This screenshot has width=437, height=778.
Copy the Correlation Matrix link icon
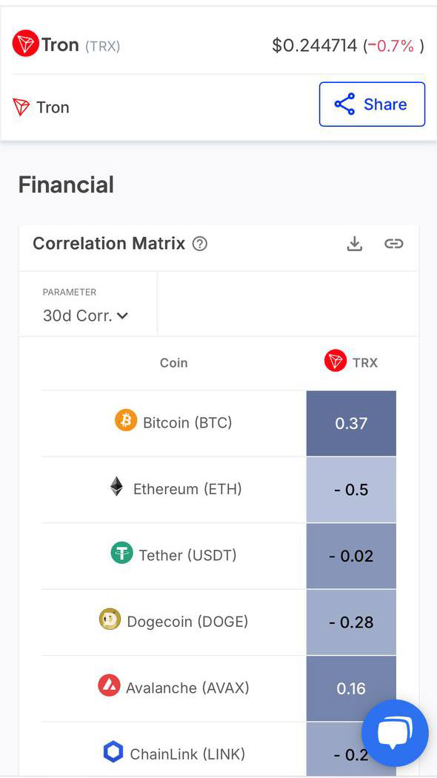point(394,244)
